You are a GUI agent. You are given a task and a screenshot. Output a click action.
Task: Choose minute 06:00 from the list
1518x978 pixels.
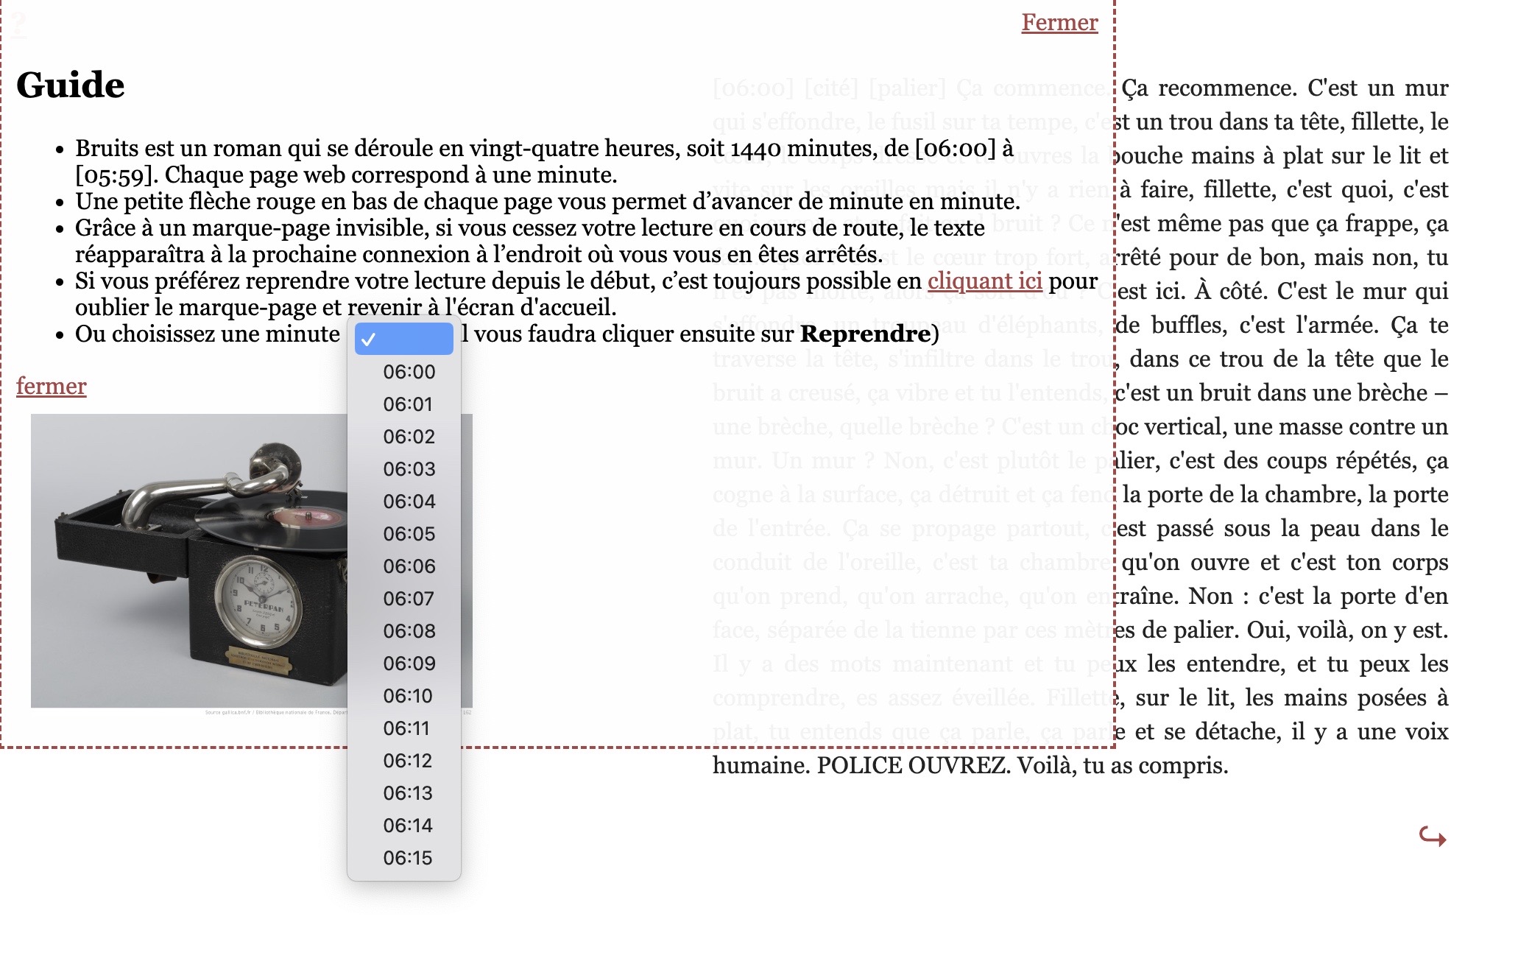pos(404,372)
